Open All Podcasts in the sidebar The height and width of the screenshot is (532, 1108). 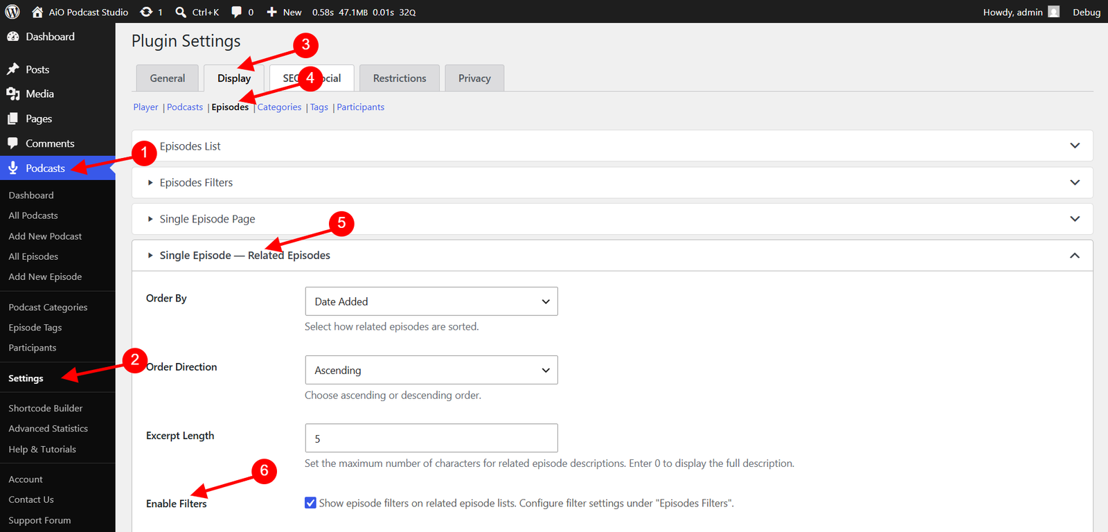click(33, 215)
